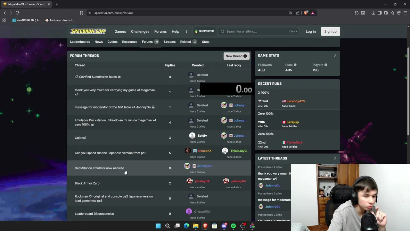This screenshot has width=410, height=231.
Task: Open the Brave Leo AI sparkle icon
Action: [392, 13]
